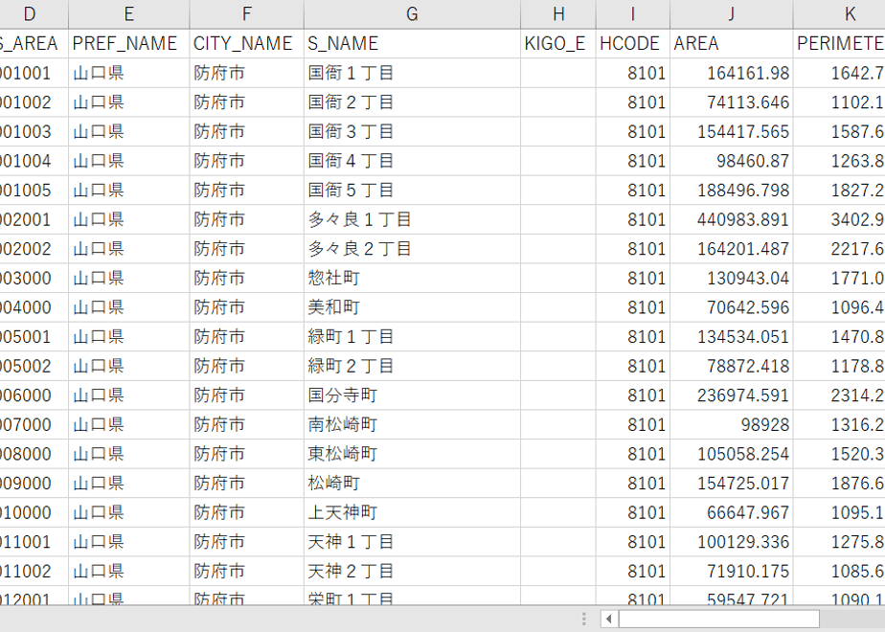Select cell containing 国衙２丁目
Viewport: 885px width, 632px height.
[x=412, y=102]
